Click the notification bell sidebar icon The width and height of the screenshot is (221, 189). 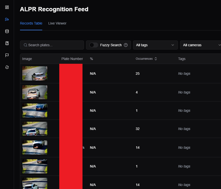tap(7, 67)
